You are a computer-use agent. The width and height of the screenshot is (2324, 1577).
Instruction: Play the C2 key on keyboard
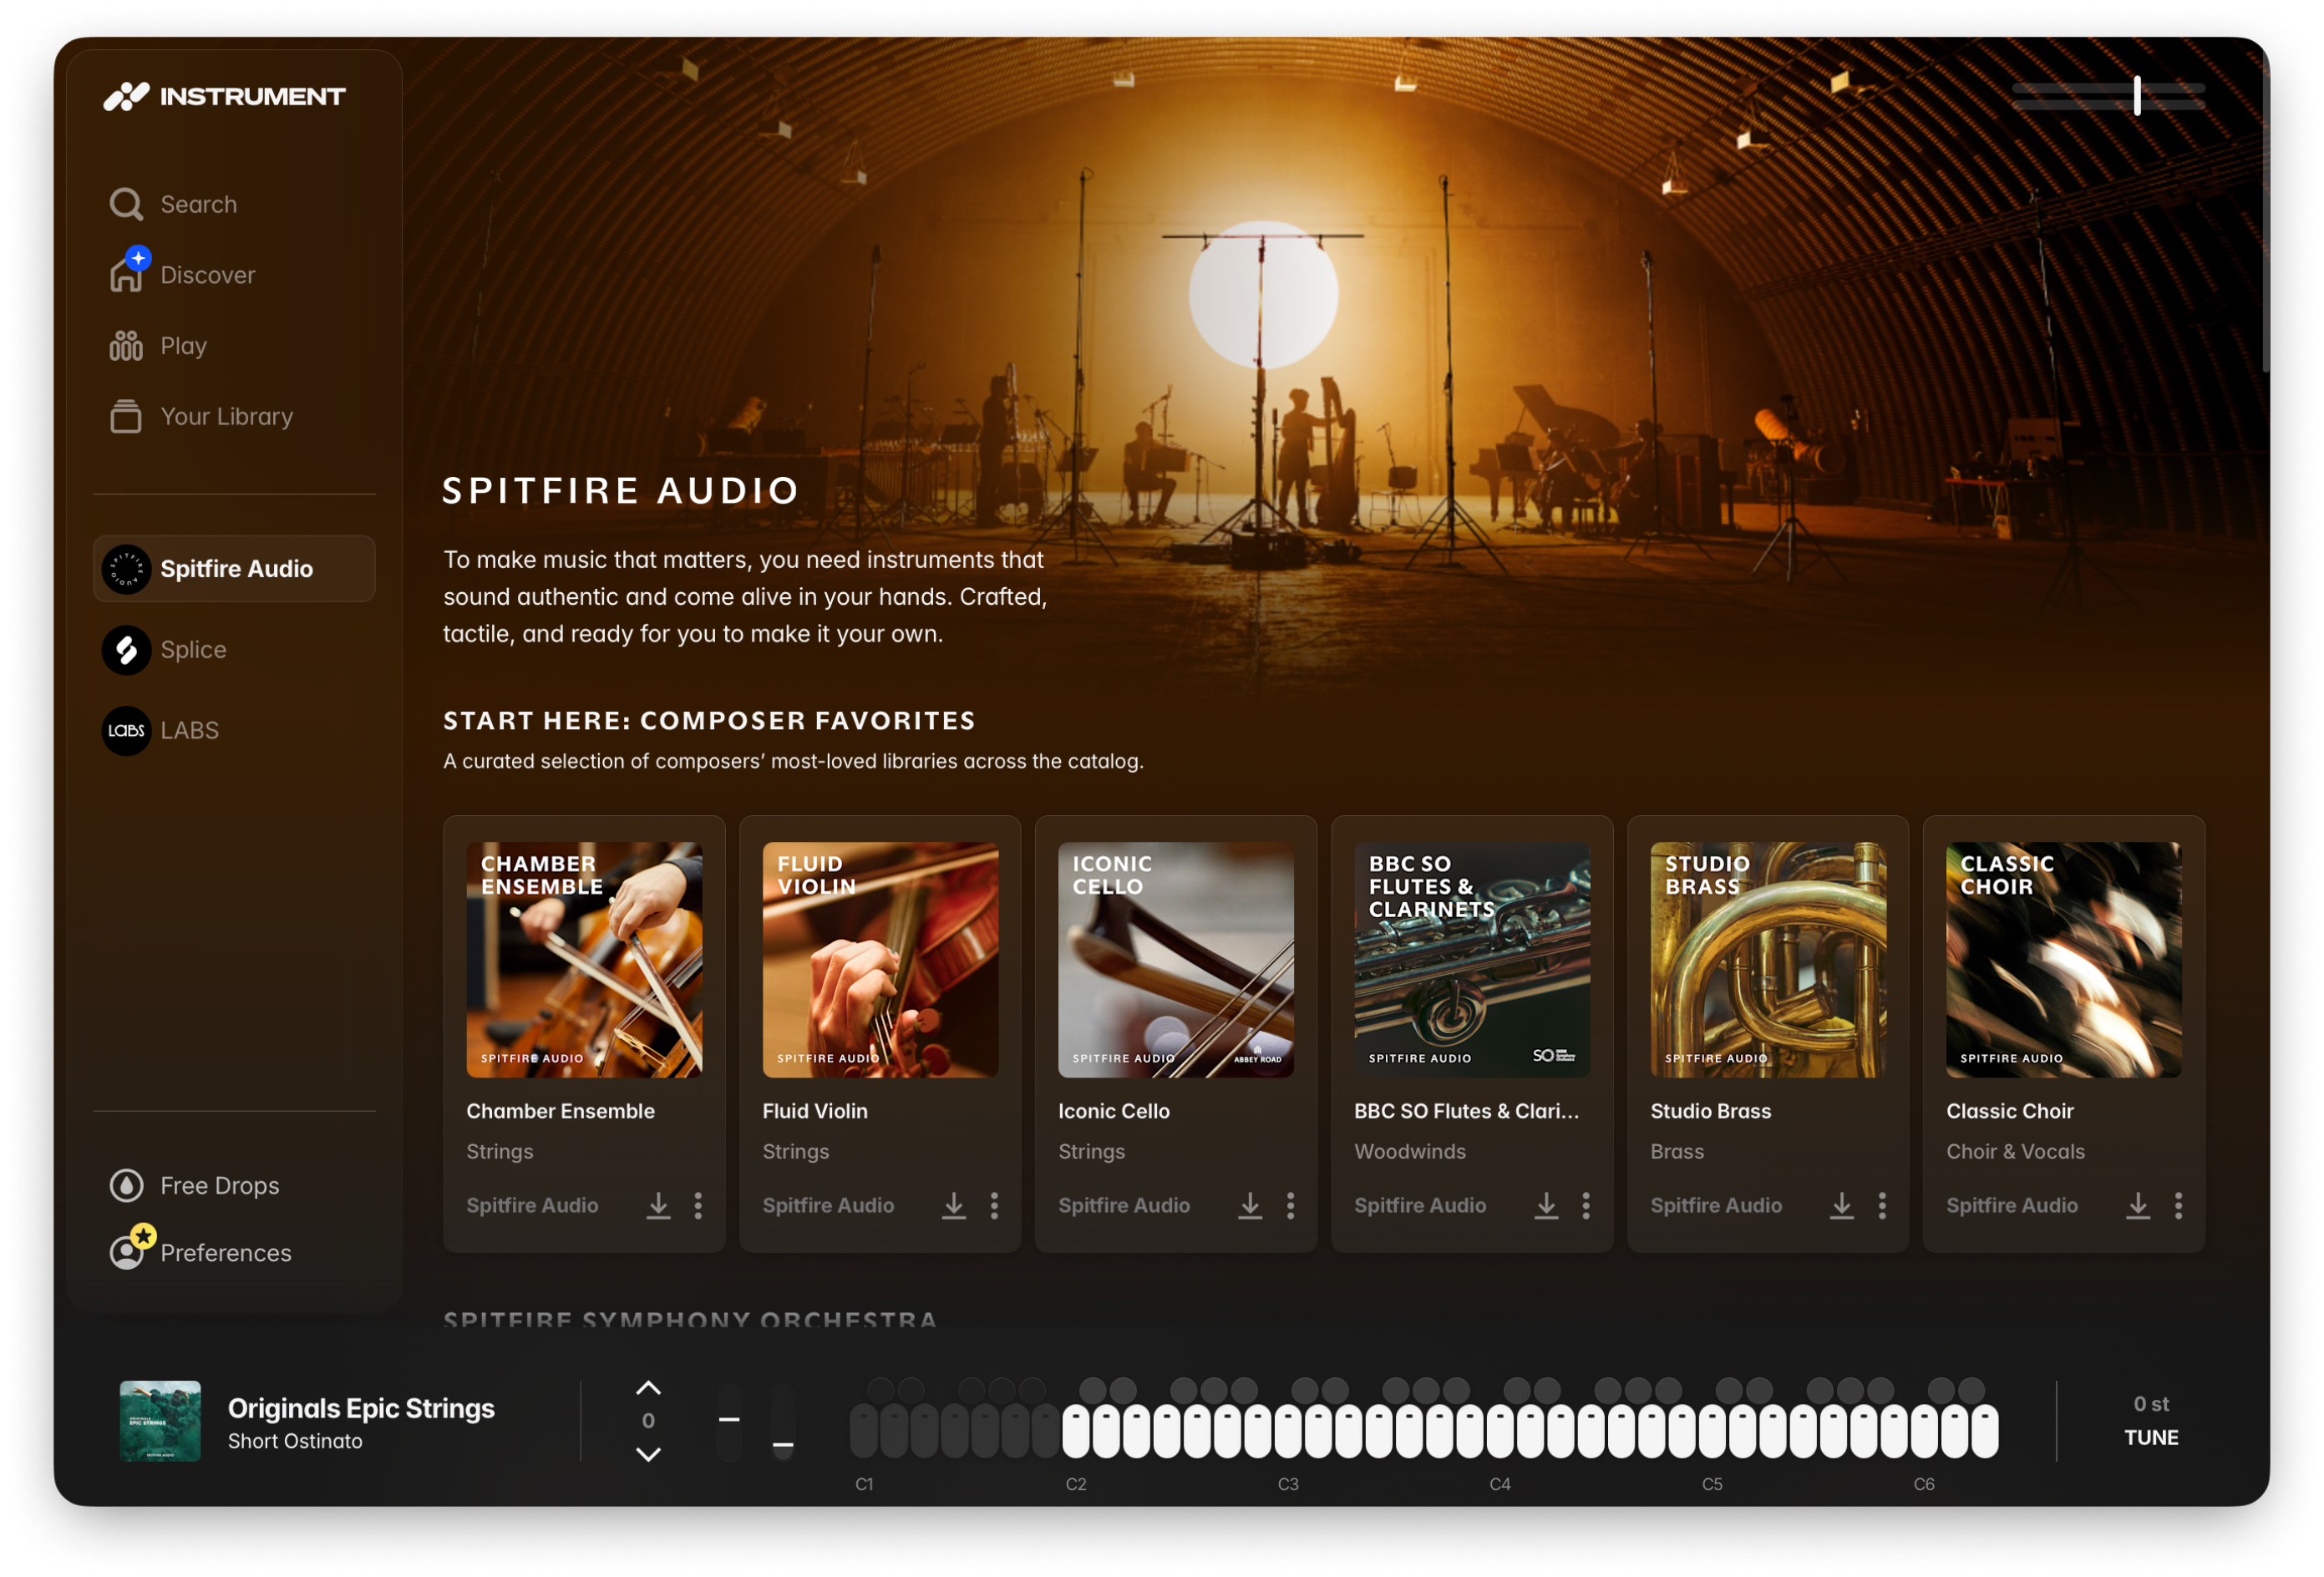(1076, 1430)
